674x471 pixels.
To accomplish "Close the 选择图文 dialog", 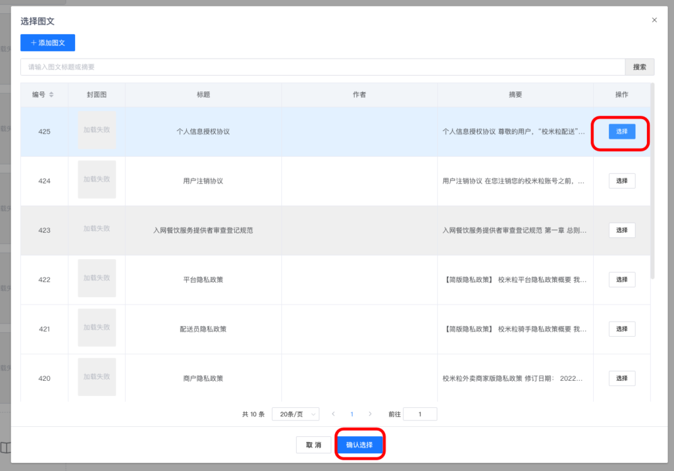I will coord(654,20).
